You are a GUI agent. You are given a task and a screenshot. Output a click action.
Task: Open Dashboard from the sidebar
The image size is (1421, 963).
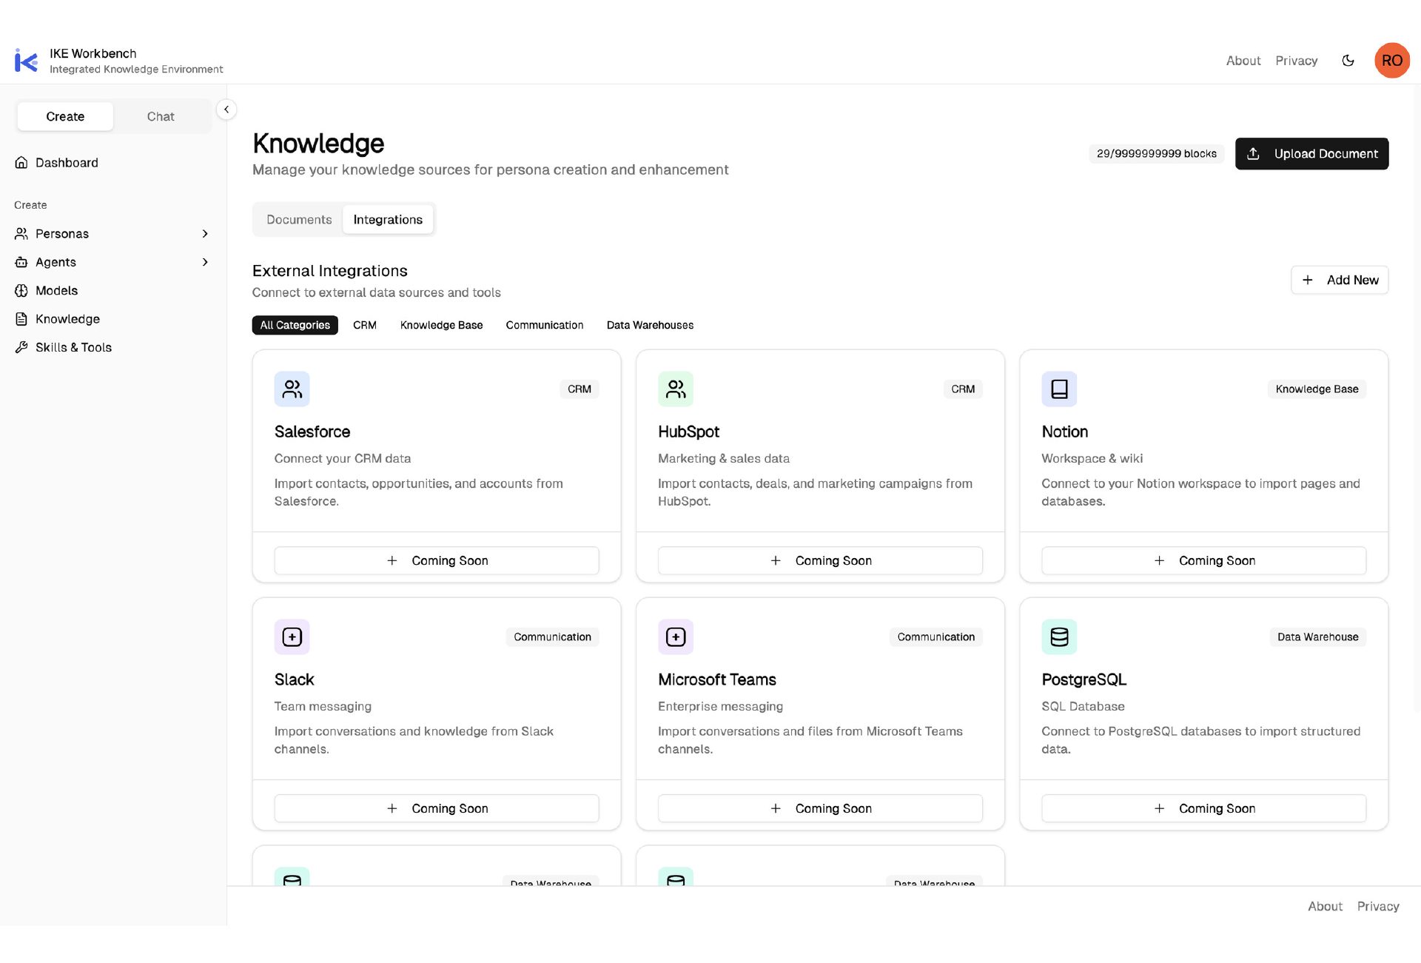pyautogui.click(x=113, y=163)
